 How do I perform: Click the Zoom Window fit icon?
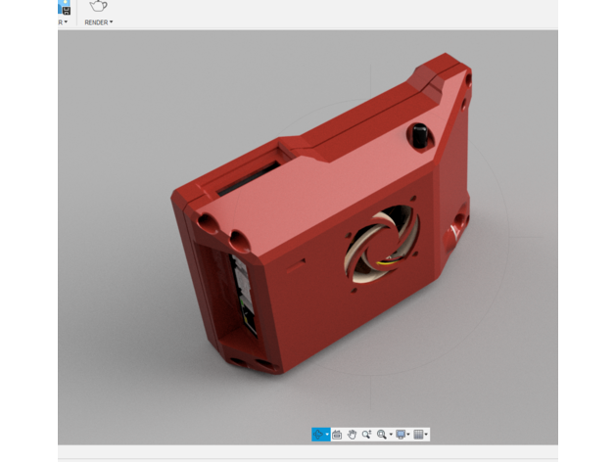(381, 434)
